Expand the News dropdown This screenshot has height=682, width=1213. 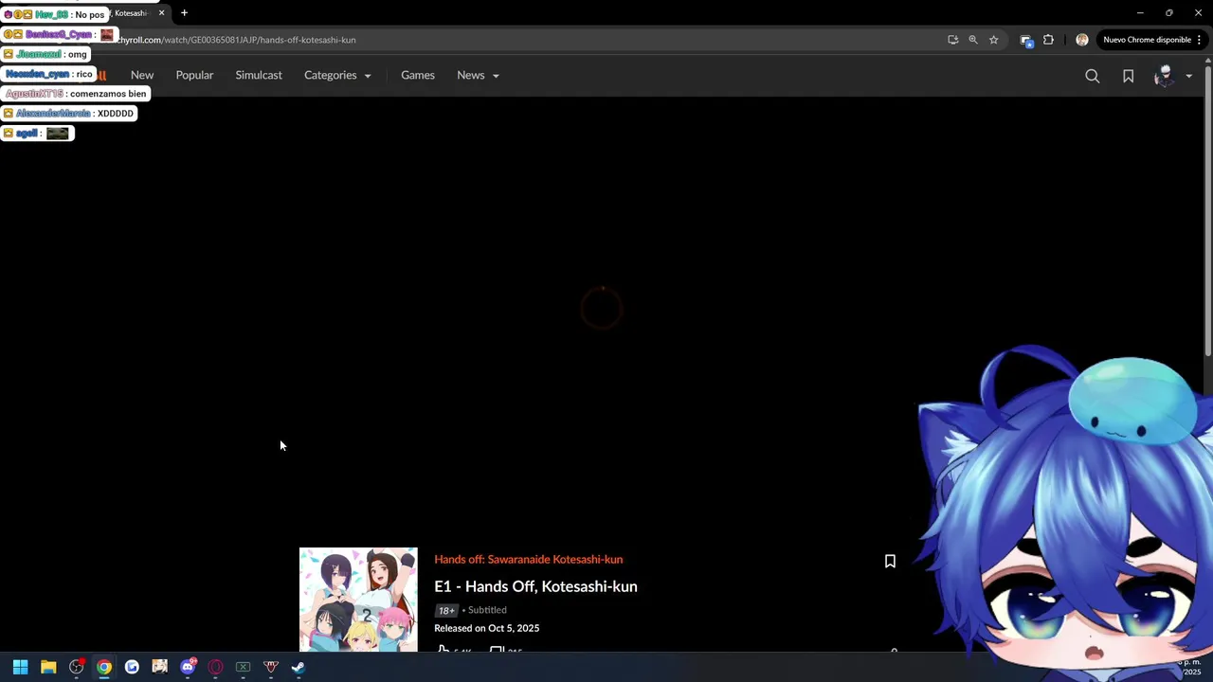(478, 75)
